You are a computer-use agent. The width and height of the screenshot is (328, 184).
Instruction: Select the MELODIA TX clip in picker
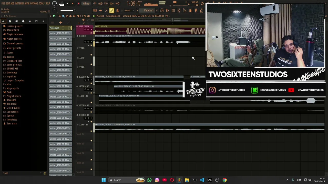pyautogui.click(x=60, y=28)
